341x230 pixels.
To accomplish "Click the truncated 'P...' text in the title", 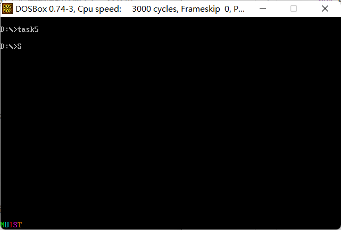I will (239, 9).
